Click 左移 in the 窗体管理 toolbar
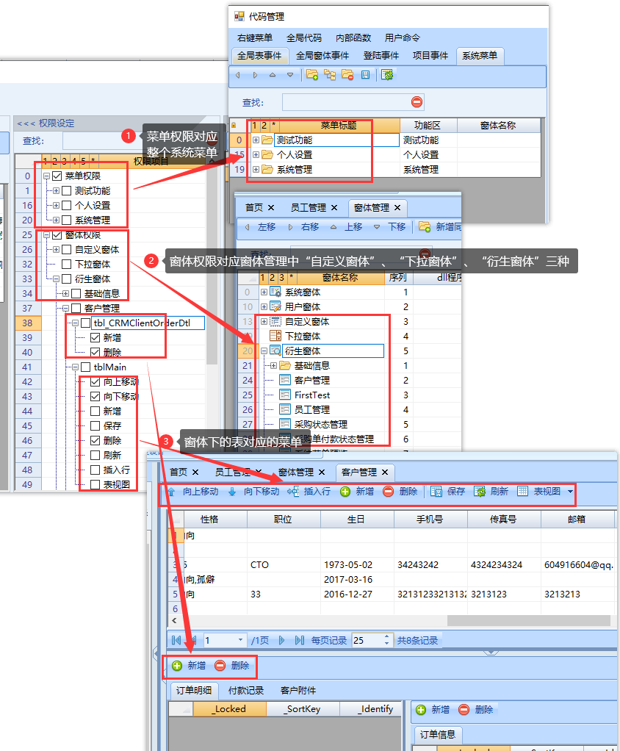This screenshot has width=620, height=751. pos(261,226)
